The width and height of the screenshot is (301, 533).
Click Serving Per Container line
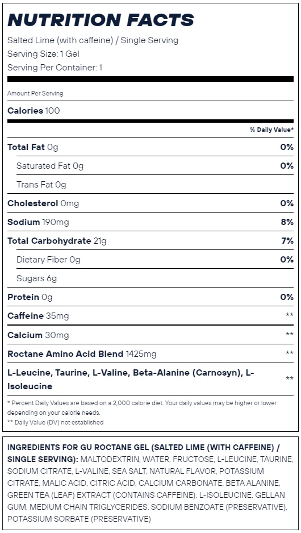[x=55, y=67]
